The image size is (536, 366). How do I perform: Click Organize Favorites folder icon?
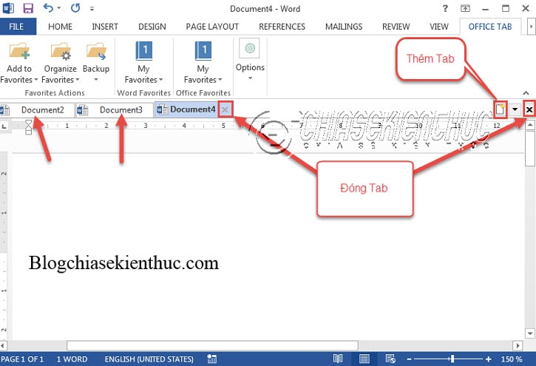pos(61,51)
